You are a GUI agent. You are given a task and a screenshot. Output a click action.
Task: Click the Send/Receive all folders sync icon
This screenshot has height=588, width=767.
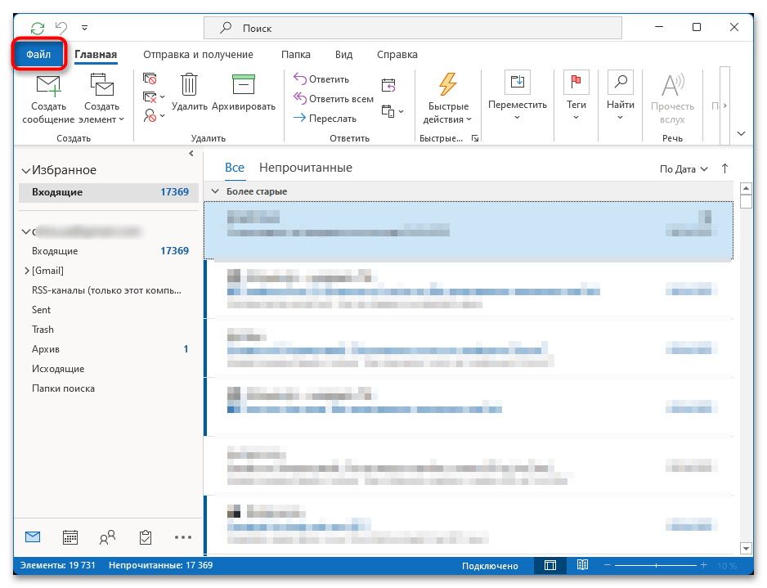38,28
